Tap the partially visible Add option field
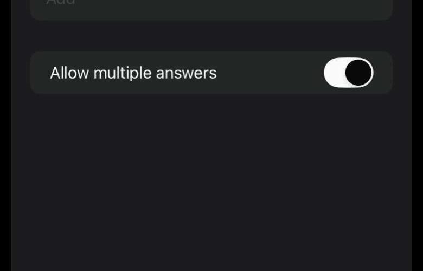Viewport: 423px width, 271px height. tap(211, 8)
